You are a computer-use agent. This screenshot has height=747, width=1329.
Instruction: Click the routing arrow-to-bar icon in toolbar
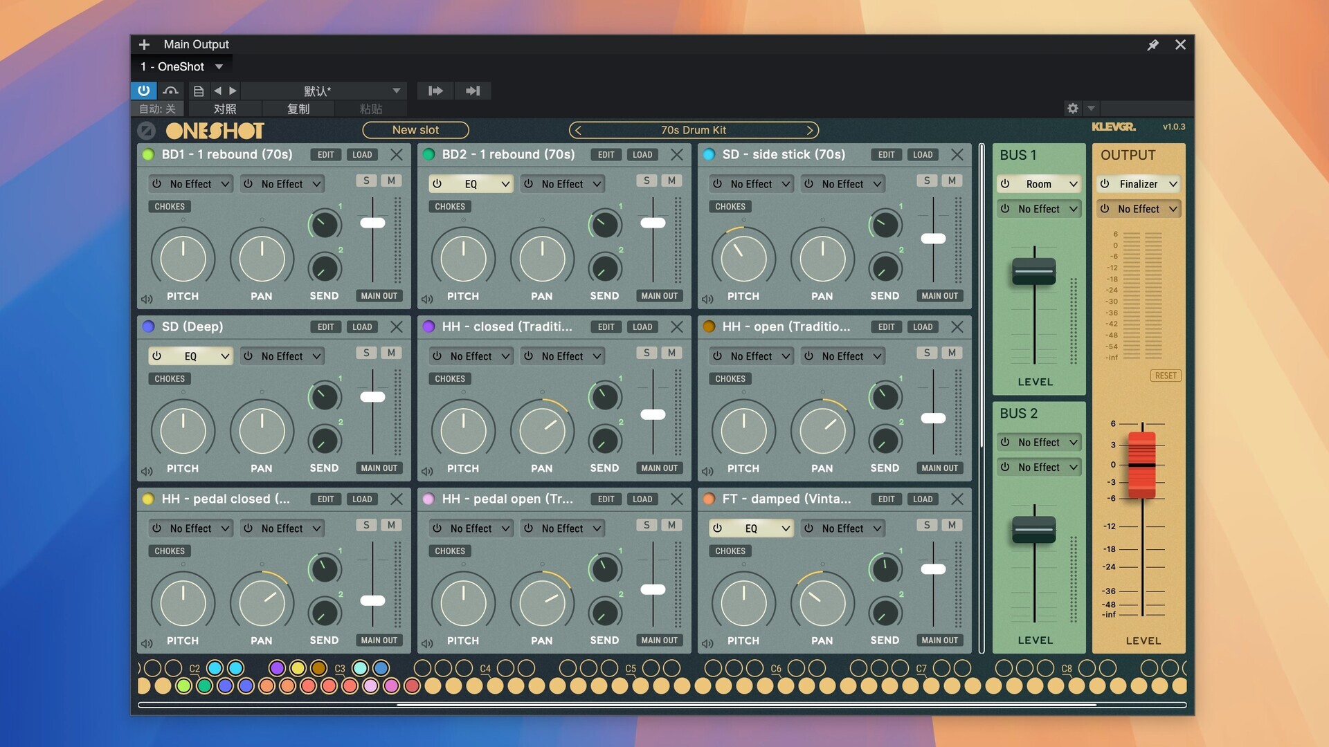tap(473, 91)
